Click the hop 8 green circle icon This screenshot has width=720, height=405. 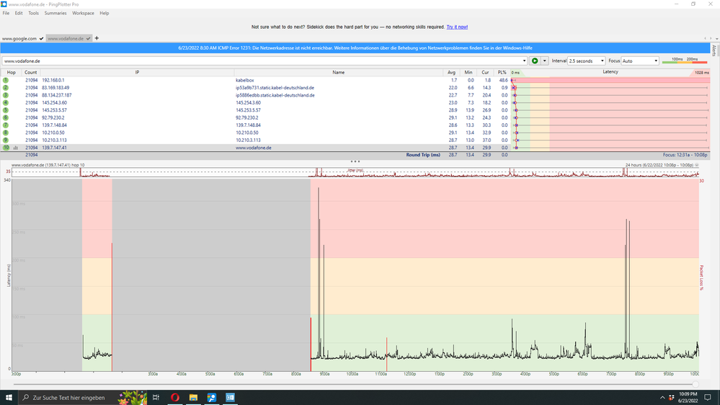pyautogui.click(x=6, y=133)
